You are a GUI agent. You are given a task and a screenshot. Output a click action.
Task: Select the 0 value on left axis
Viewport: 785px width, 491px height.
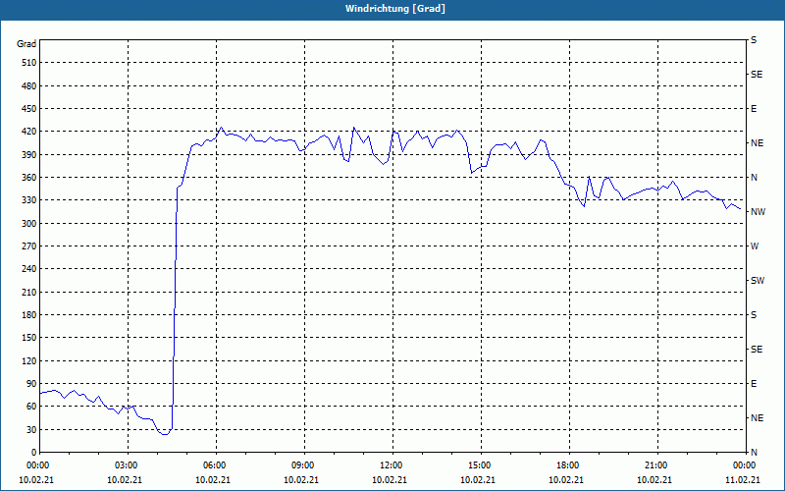tap(34, 453)
